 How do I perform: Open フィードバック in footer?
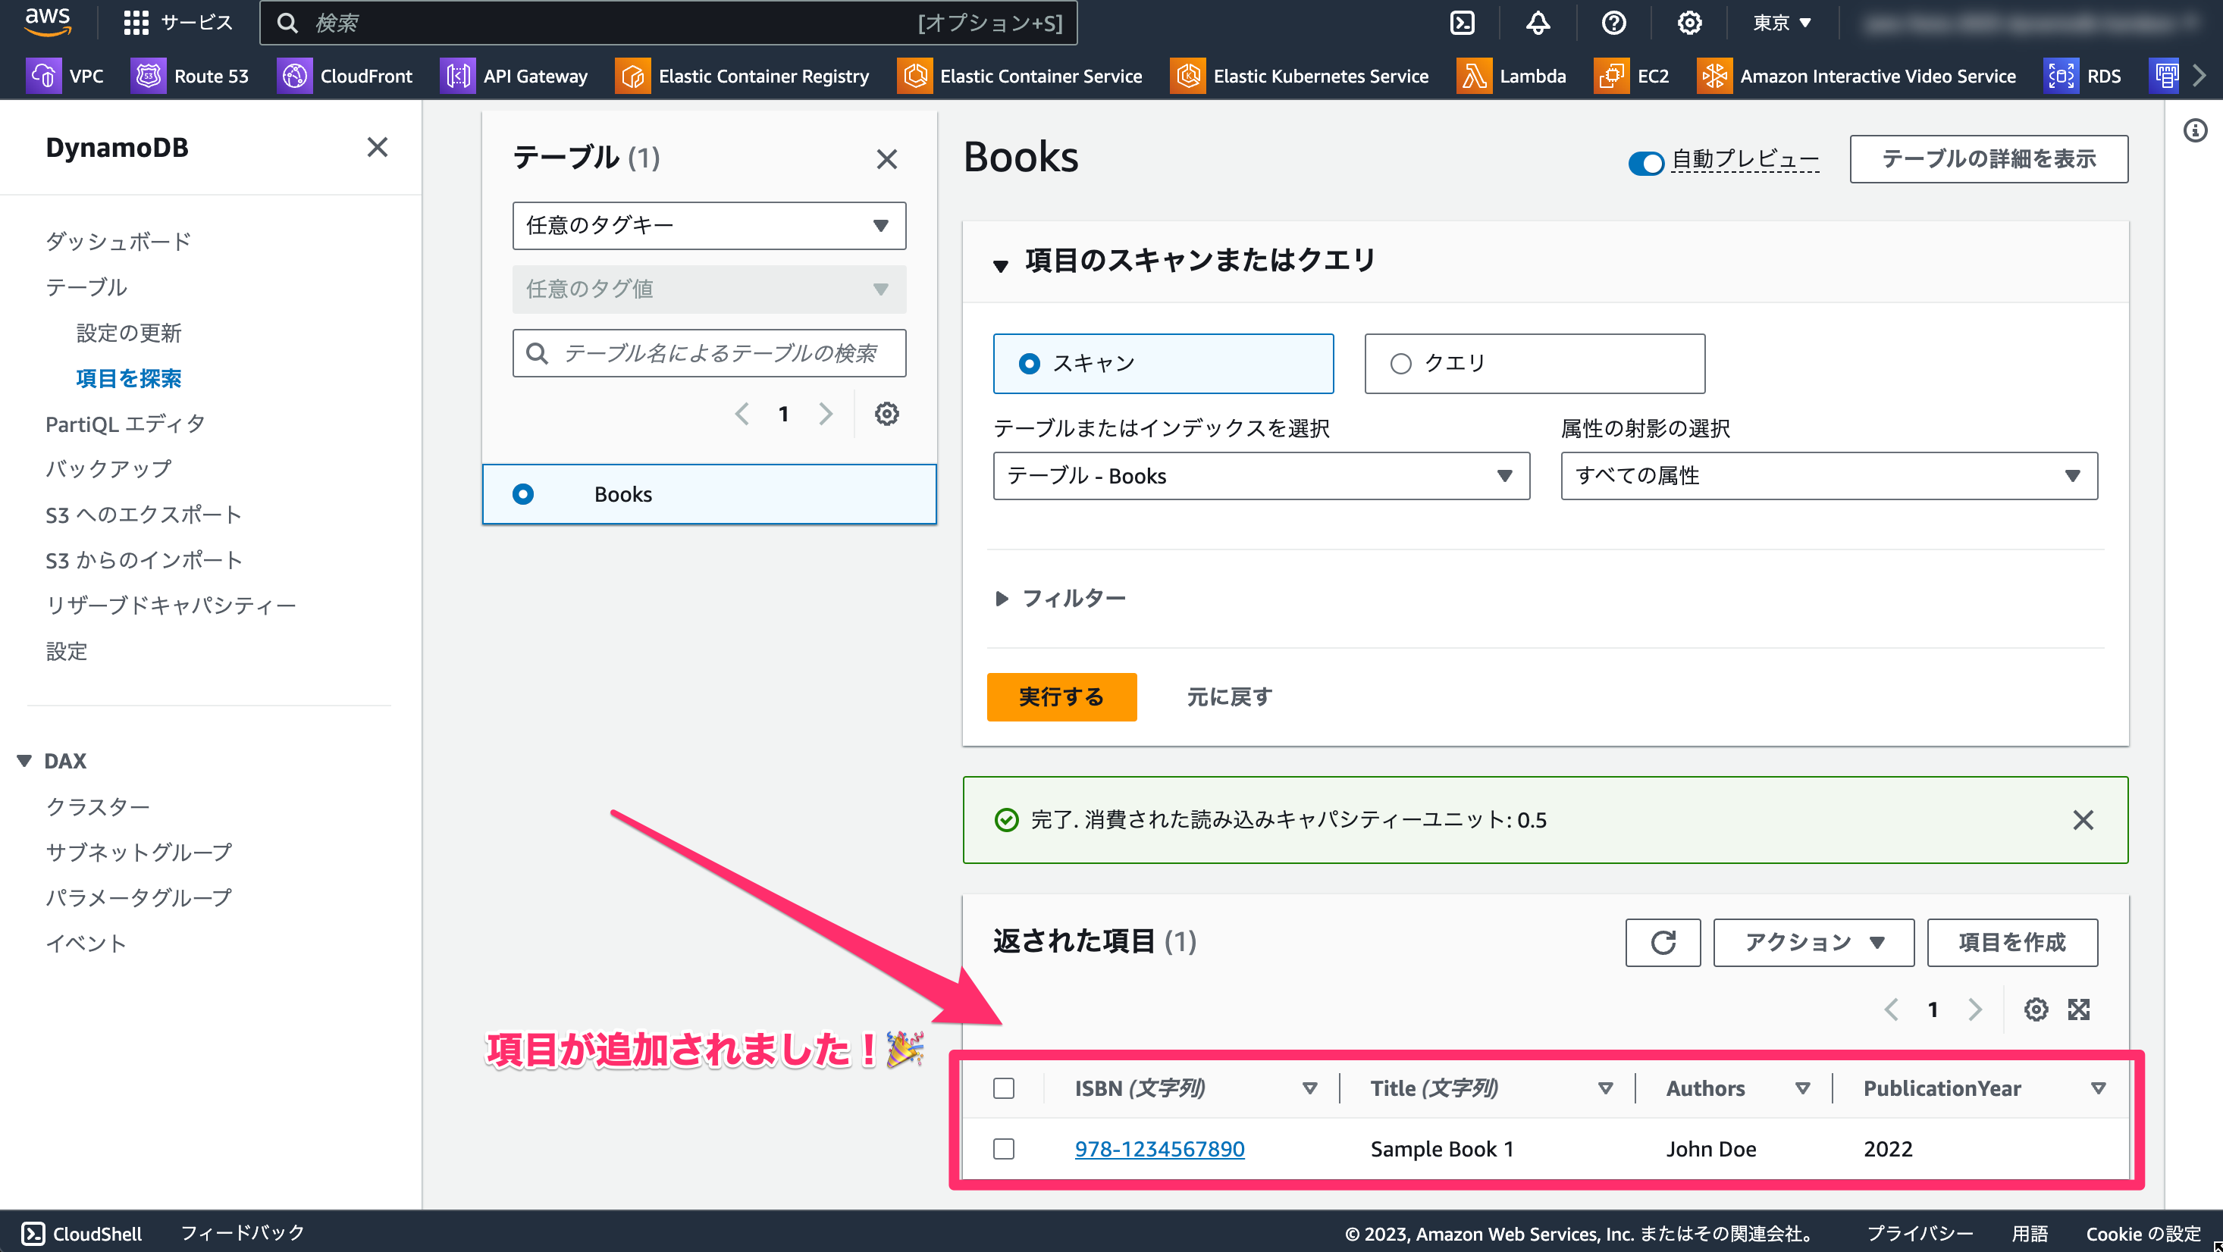click(243, 1232)
